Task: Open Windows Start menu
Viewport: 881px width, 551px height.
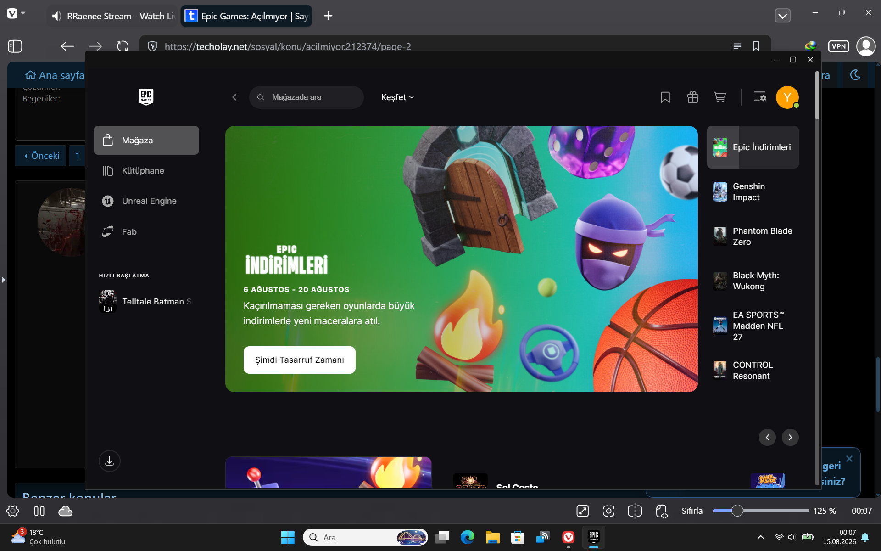Action: click(288, 537)
